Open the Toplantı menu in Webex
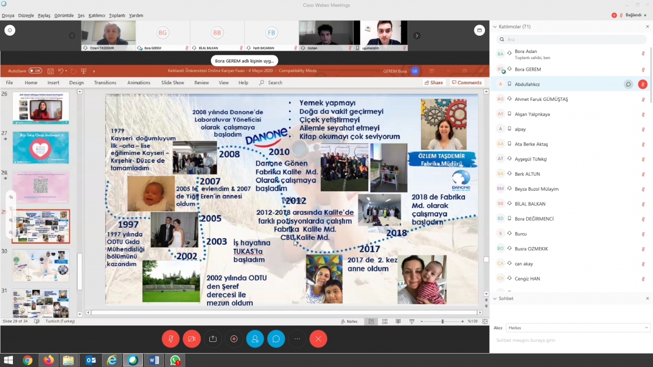 point(117,16)
